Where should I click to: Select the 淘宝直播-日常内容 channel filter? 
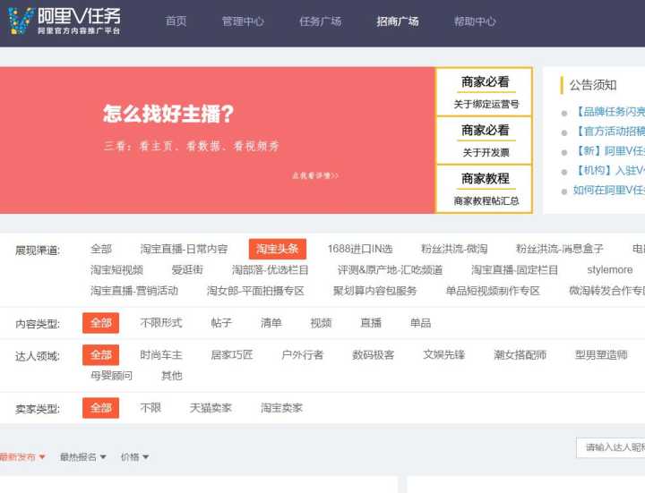tap(184, 249)
